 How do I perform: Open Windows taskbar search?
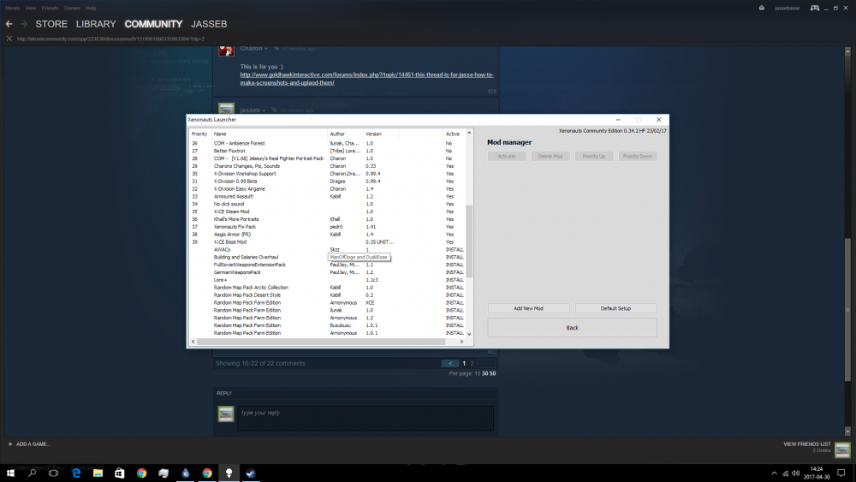pos(33,473)
